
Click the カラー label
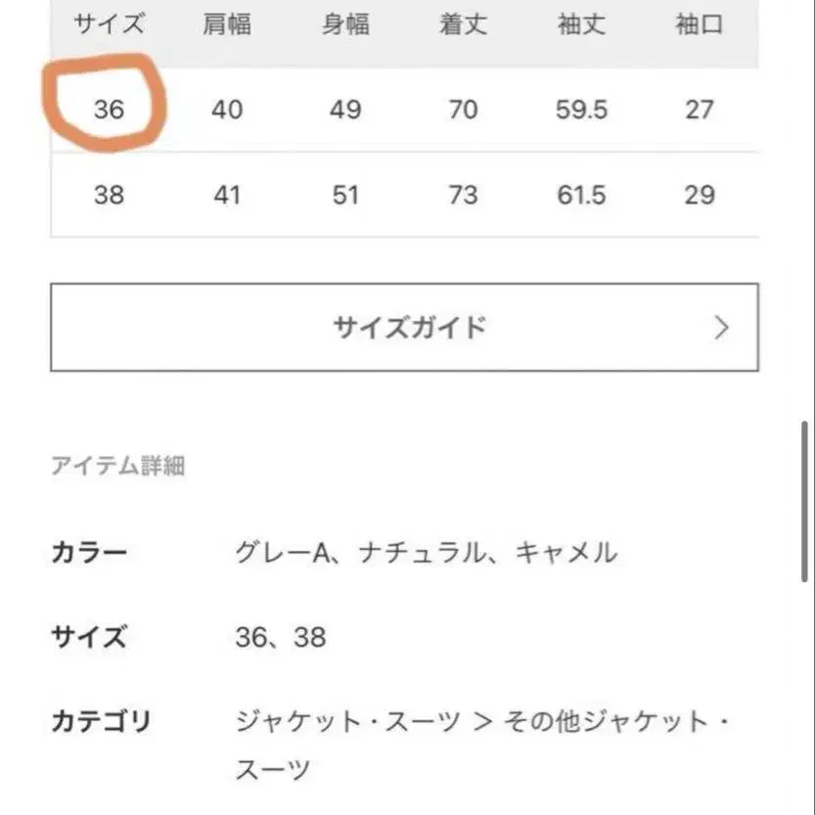pyautogui.click(x=88, y=553)
